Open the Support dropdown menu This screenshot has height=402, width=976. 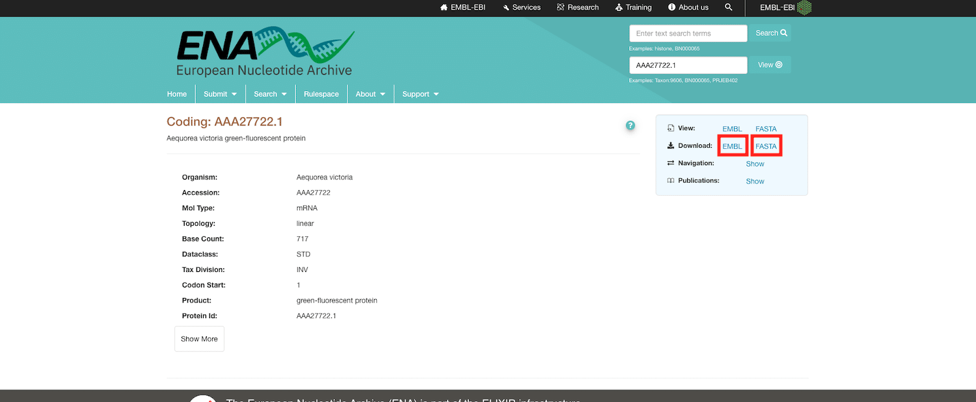pos(420,94)
